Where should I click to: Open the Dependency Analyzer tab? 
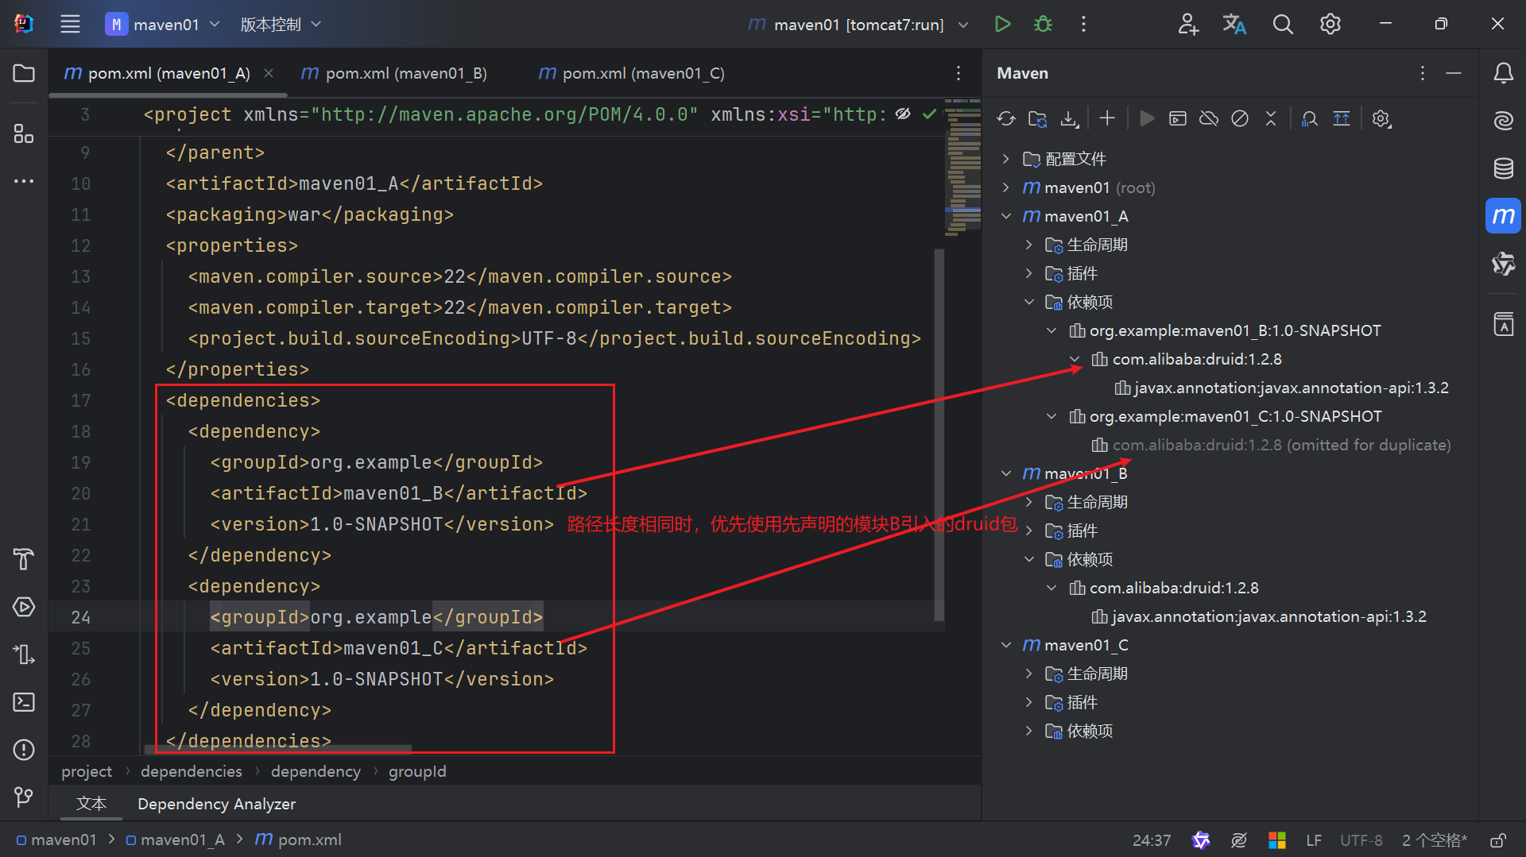(x=216, y=804)
